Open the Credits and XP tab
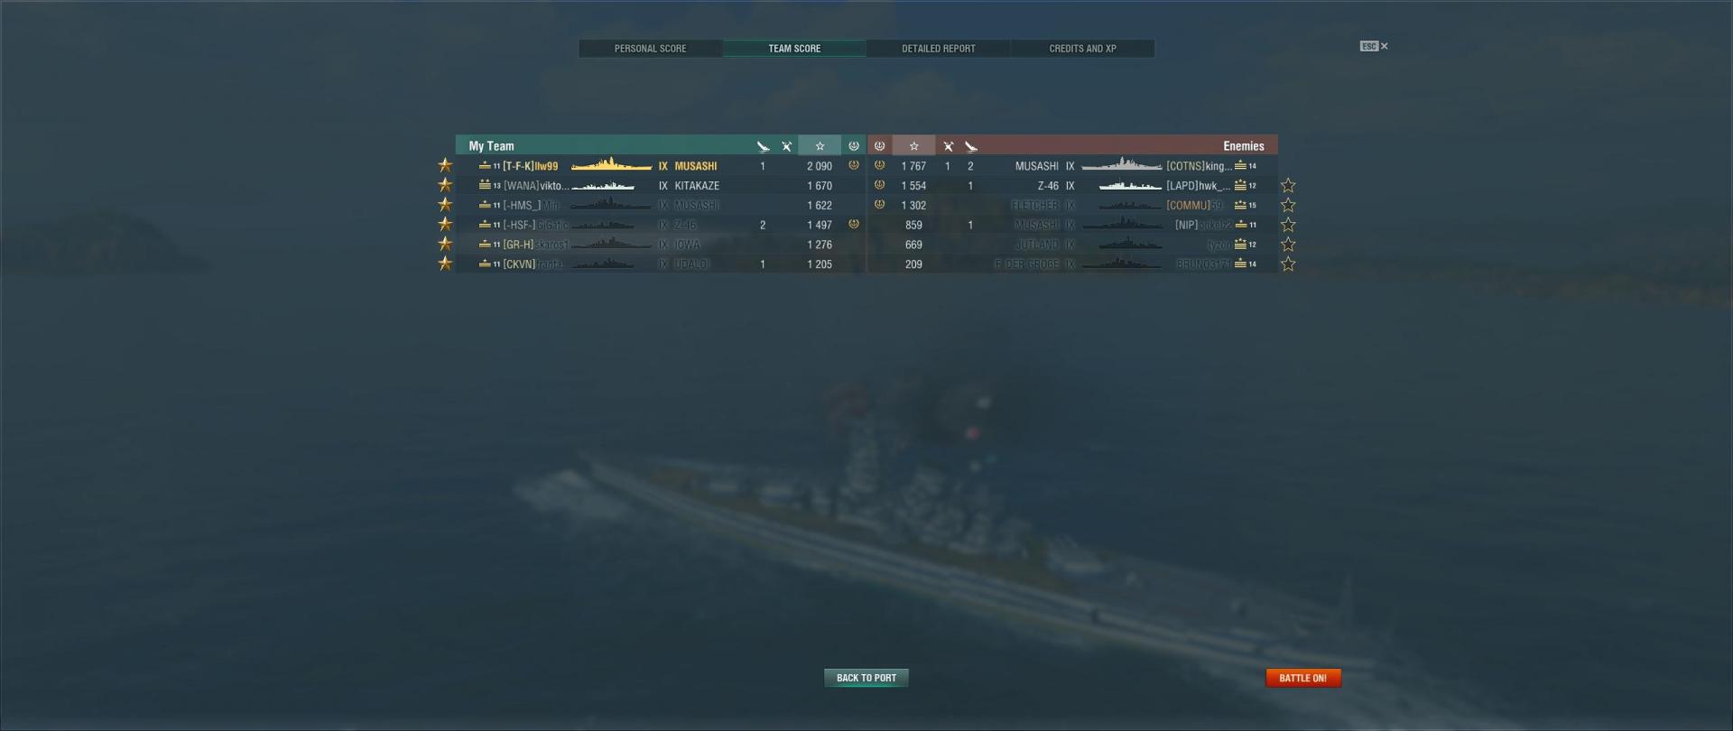The height and width of the screenshot is (731, 1733). (1082, 49)
